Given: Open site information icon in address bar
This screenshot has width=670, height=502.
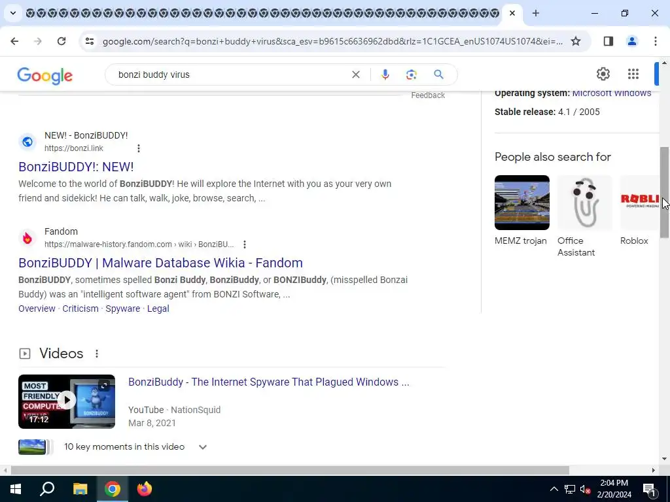Looking at the screenshot, I should [x=89, y=41].
